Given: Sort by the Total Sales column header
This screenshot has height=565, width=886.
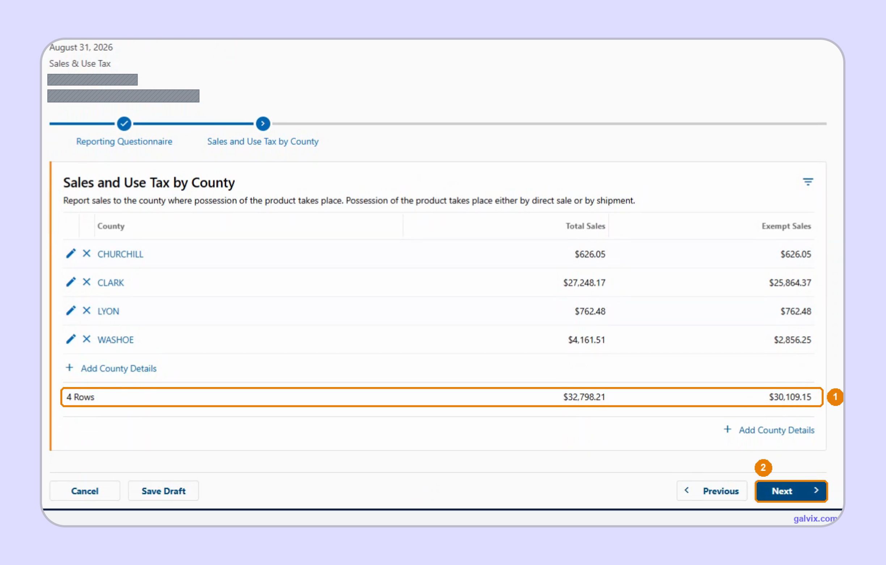Looking at the screenshot, I should (x=585, y=226).
